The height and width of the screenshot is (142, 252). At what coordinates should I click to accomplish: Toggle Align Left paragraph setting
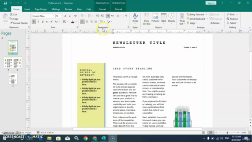point(82,22)
